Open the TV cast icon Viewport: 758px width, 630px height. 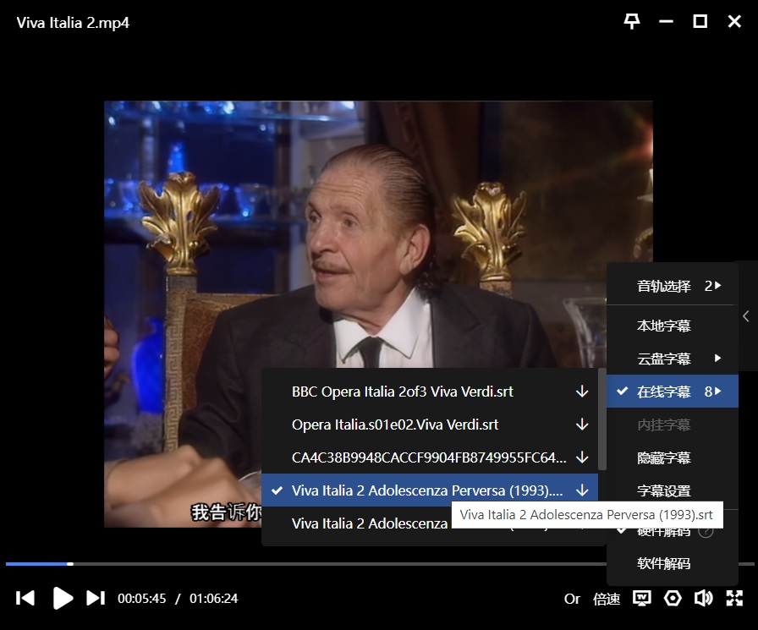[643, 599]
